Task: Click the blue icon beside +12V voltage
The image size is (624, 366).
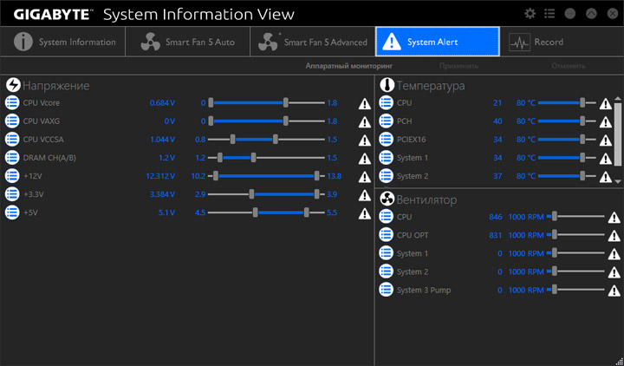Action: tap(12, 175)
